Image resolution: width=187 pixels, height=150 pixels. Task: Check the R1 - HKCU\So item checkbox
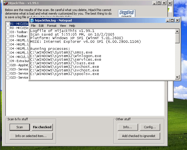click(x=8, y=24)
